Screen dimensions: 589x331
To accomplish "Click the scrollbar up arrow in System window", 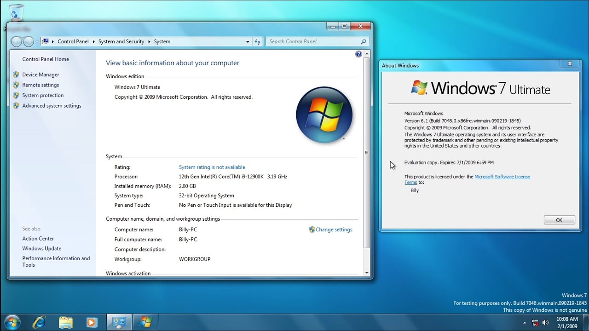I will point(367,54).
